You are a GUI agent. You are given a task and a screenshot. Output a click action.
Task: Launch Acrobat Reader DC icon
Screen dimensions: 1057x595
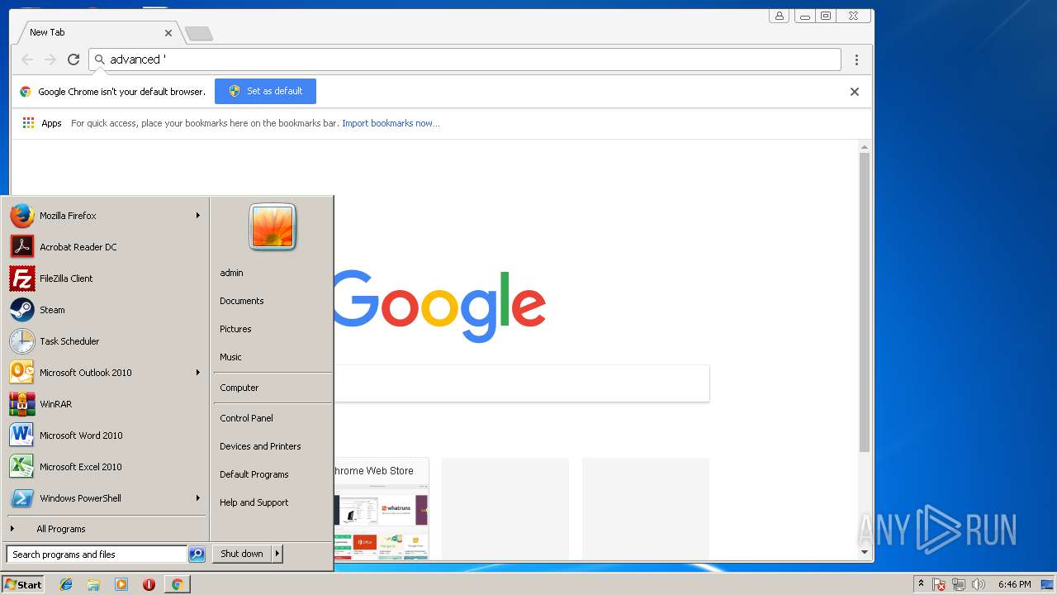pos(22,247)
